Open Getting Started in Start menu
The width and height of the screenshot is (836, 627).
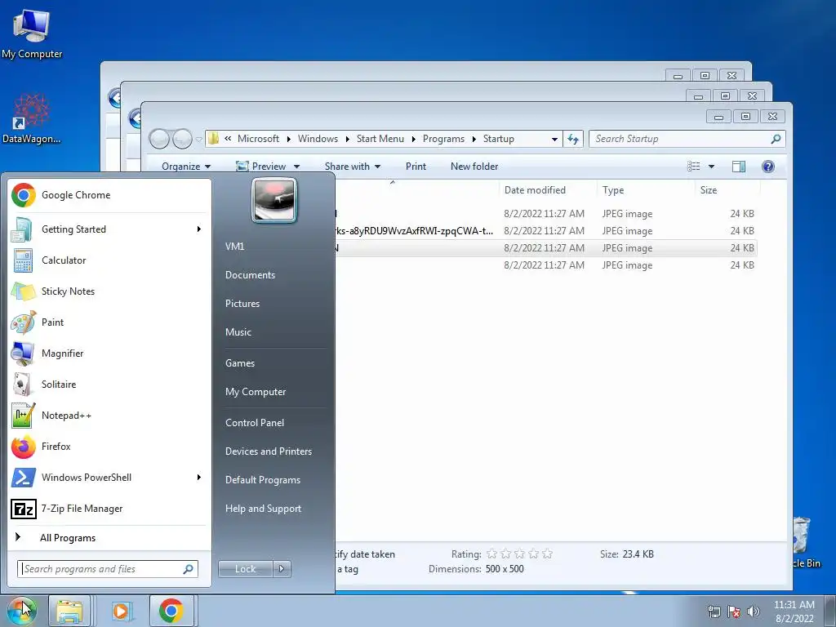(109, 229)
